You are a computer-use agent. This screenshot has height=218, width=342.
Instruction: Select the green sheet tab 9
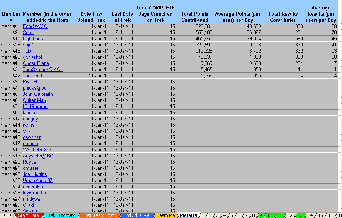[261, 215]
